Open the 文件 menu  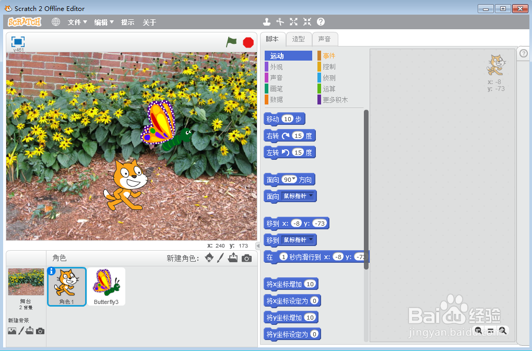point(77,22)
